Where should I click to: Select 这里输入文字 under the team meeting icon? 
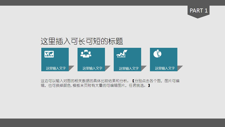[x=92, y=68]
